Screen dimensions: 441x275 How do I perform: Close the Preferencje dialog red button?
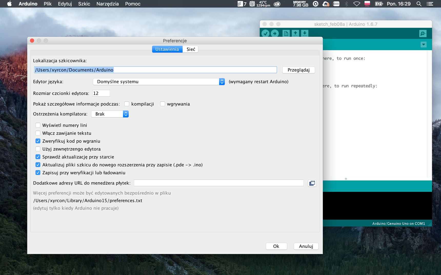click(32, 41)
